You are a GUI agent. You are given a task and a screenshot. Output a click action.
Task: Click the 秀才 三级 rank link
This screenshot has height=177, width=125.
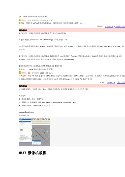point(121,82)
